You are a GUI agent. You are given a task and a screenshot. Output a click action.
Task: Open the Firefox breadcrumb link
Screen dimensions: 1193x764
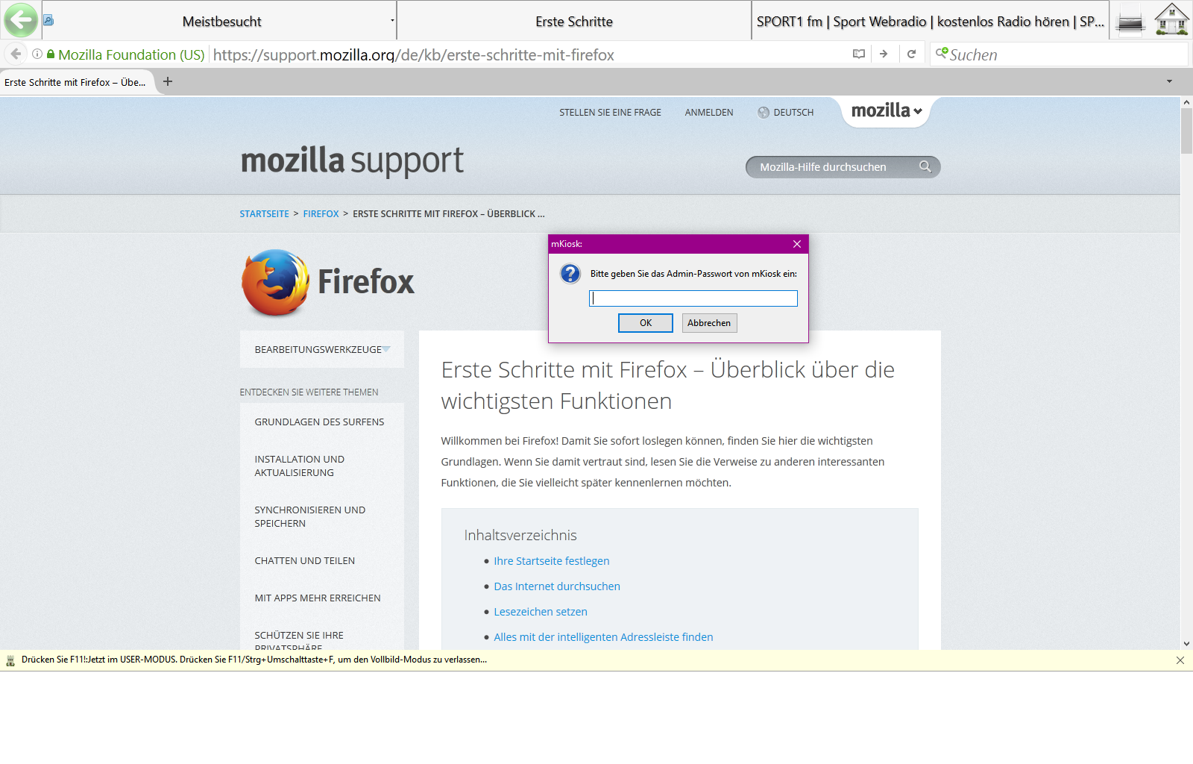tap(321, 214)
